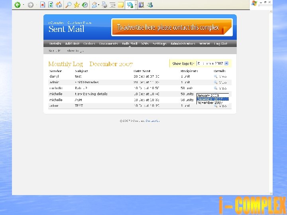
Task: Click the Sender column header
Action: (55, 71)
